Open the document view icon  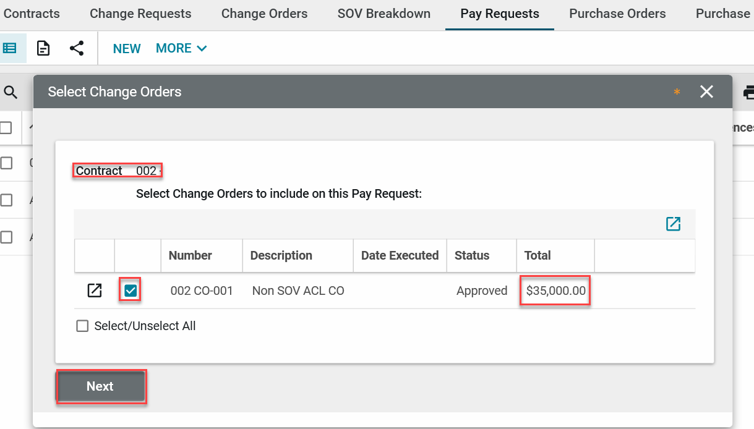43,48
